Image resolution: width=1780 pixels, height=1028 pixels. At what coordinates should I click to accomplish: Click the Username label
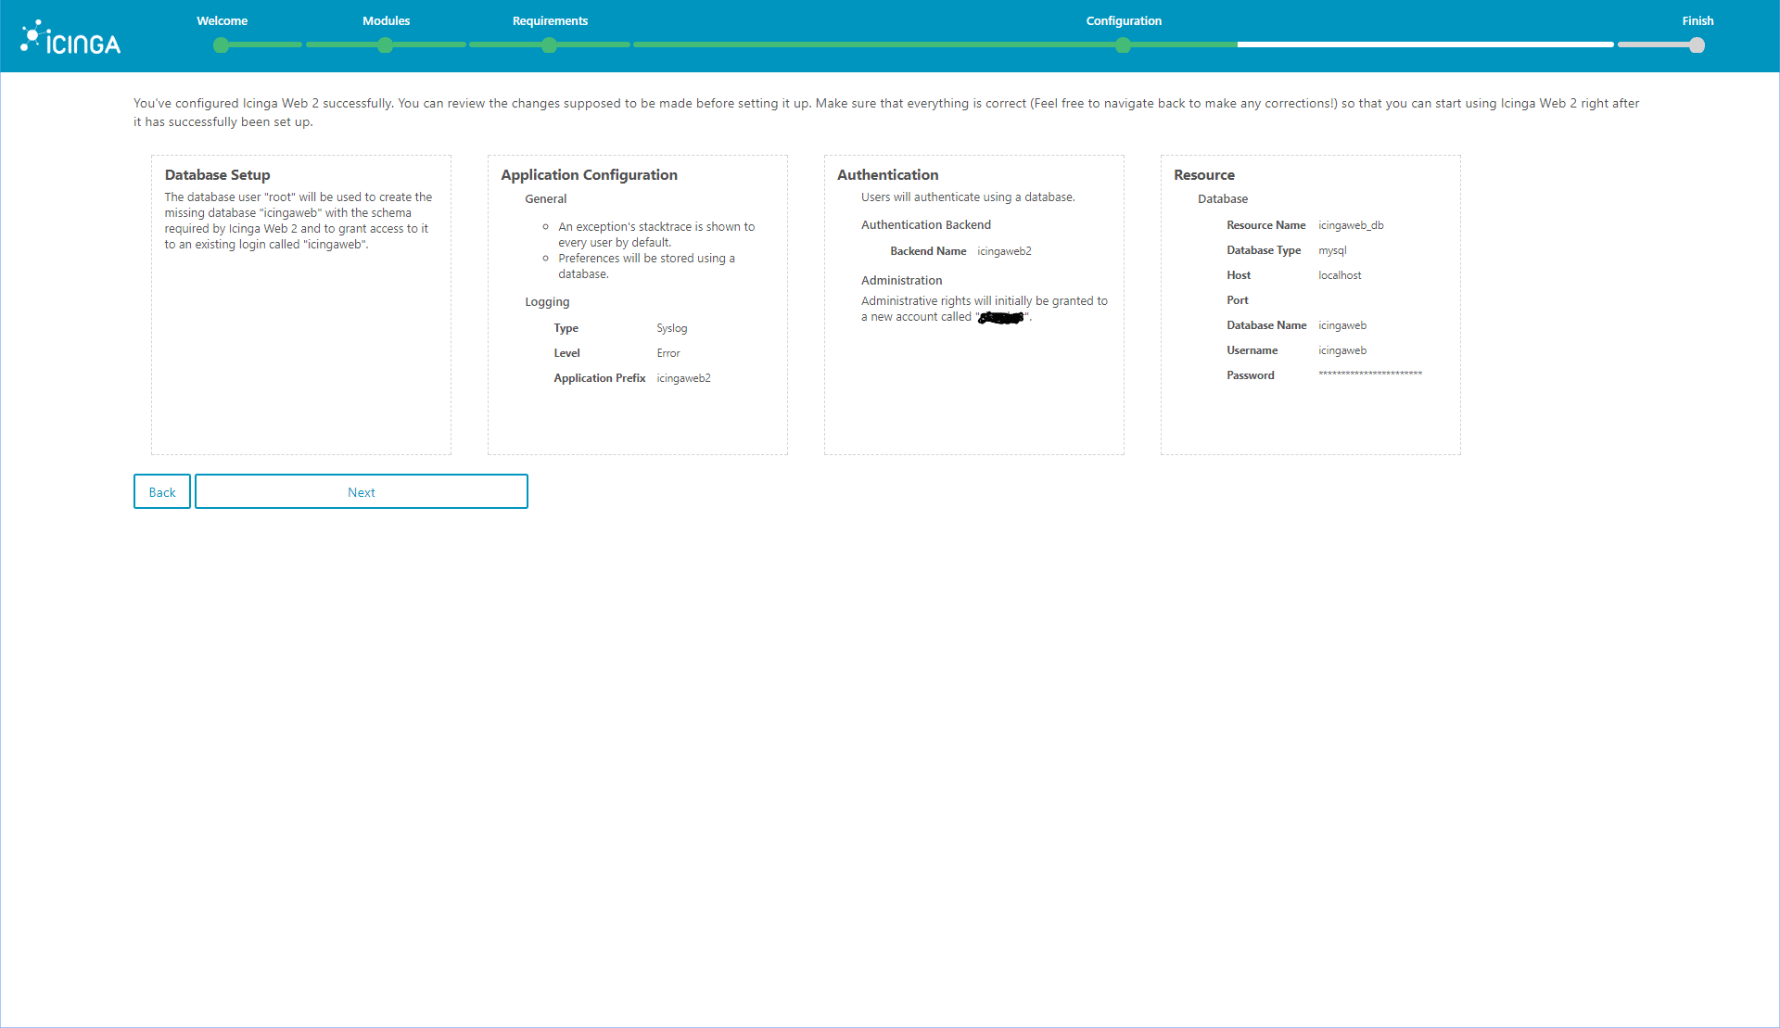(1252, 350)
